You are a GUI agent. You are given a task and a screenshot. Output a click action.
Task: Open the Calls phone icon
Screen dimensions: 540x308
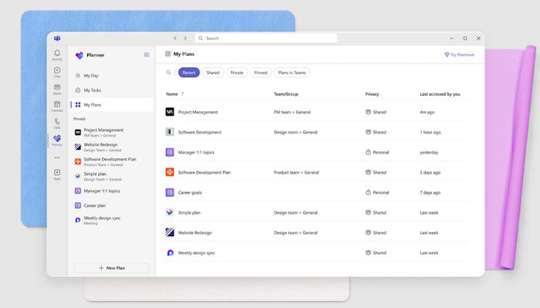[57, 123]
